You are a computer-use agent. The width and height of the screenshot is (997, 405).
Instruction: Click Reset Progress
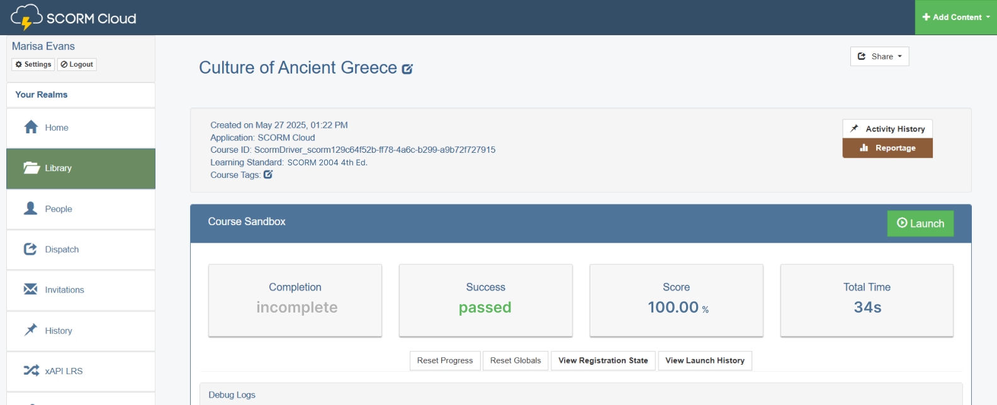445,360
